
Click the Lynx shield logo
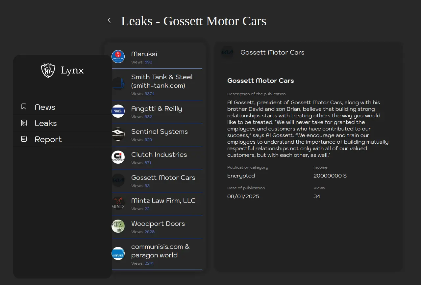click(x=48, y=70)
